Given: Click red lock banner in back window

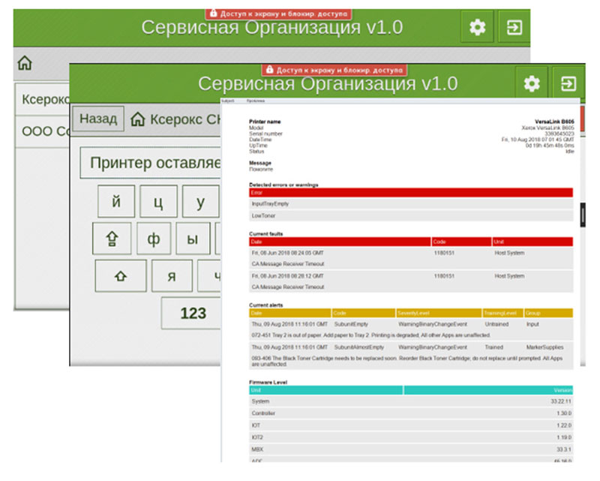Looking at the screenshot, I should 279,14.
